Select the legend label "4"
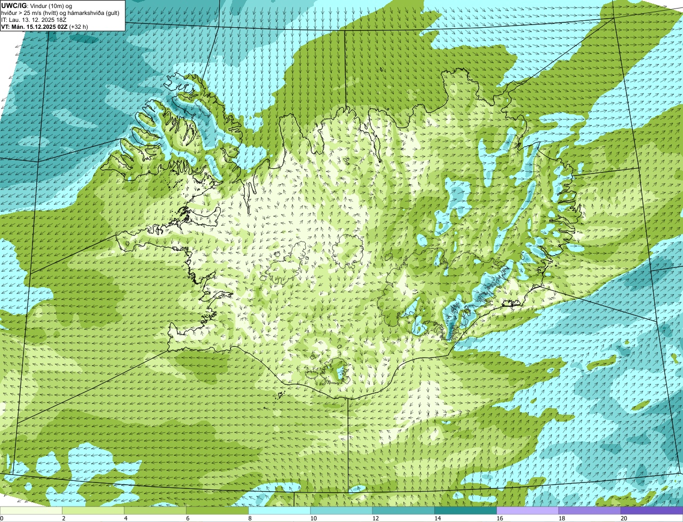 (125, 518)
